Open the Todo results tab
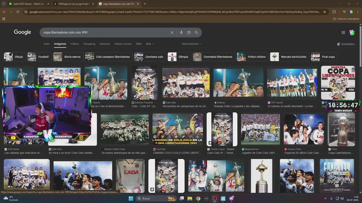The height and width of the screenshot is (203, 362). click(46, 44)
